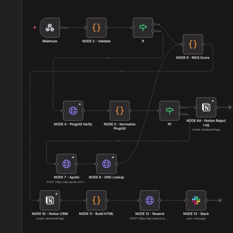
Task: Open the NODE 6A - Notion Reject Log node
Action: tap(206, 107)
